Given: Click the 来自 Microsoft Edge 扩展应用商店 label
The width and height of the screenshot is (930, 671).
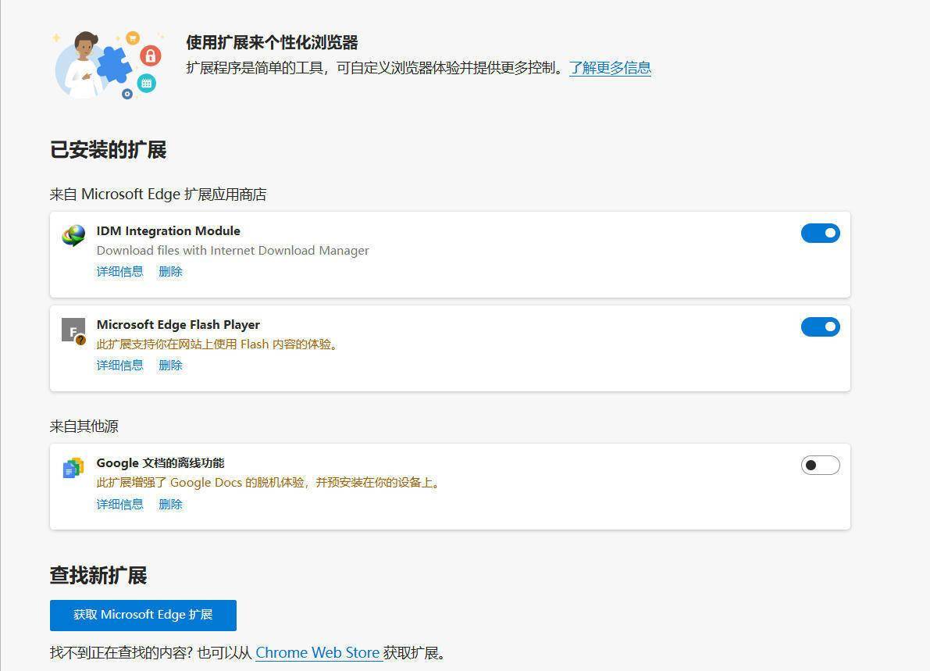Looking at the screenshot, I should 159,195.
